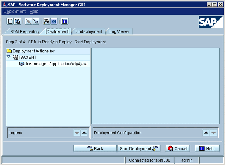This screenshot has height=165, width=225.
Task: Click the Help button at bottom
Action: tap(207, 148)
